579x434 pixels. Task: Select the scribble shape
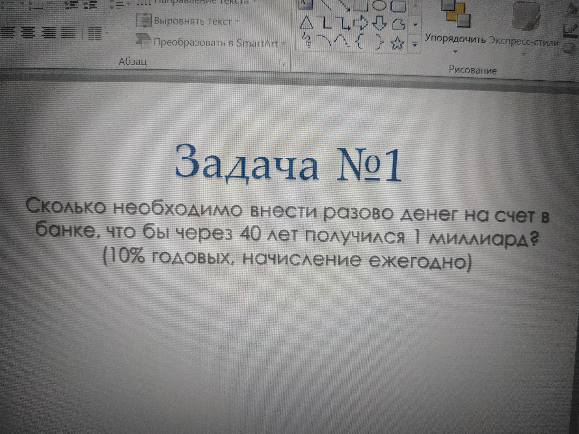point(307,40)
